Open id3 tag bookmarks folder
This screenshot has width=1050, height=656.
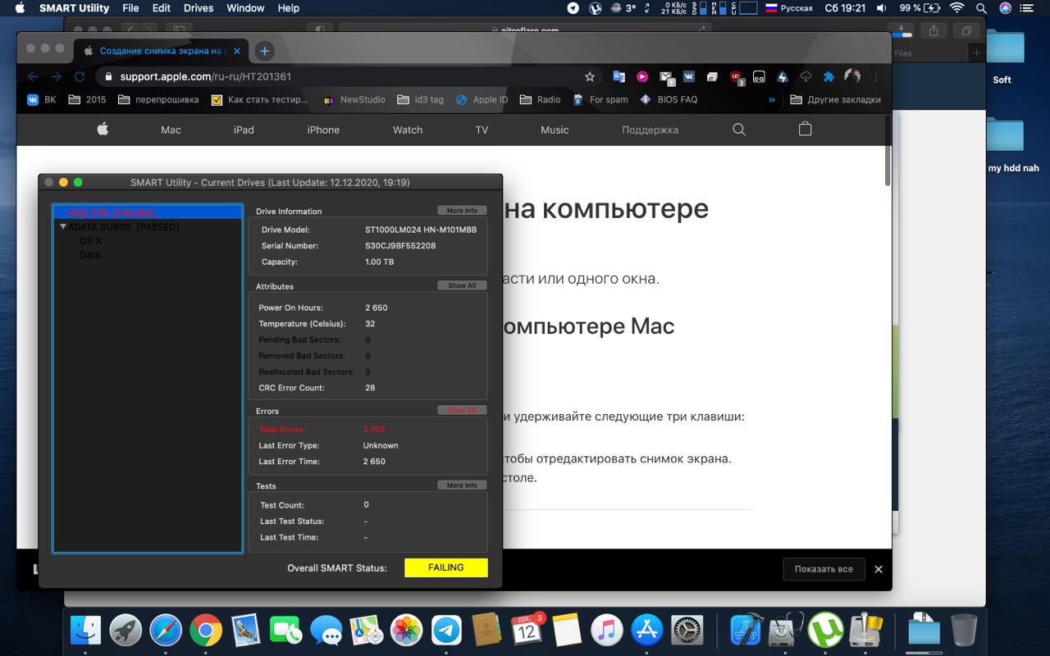[x=421, y=99]
